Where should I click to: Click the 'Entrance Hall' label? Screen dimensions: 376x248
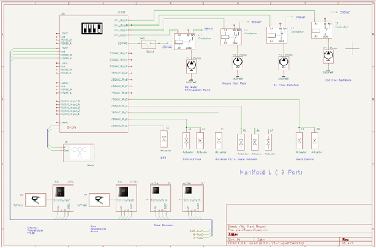click(192, 159)
